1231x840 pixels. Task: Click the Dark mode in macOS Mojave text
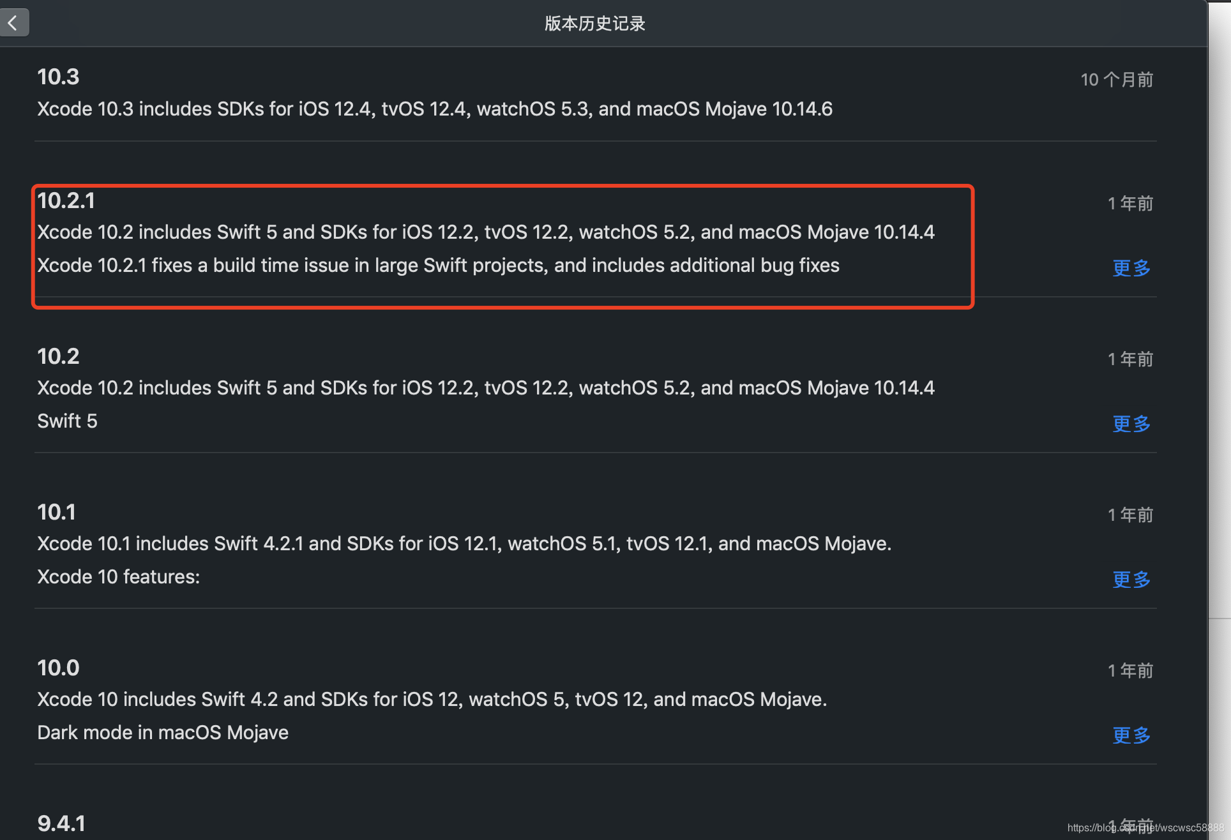point(162,732)
